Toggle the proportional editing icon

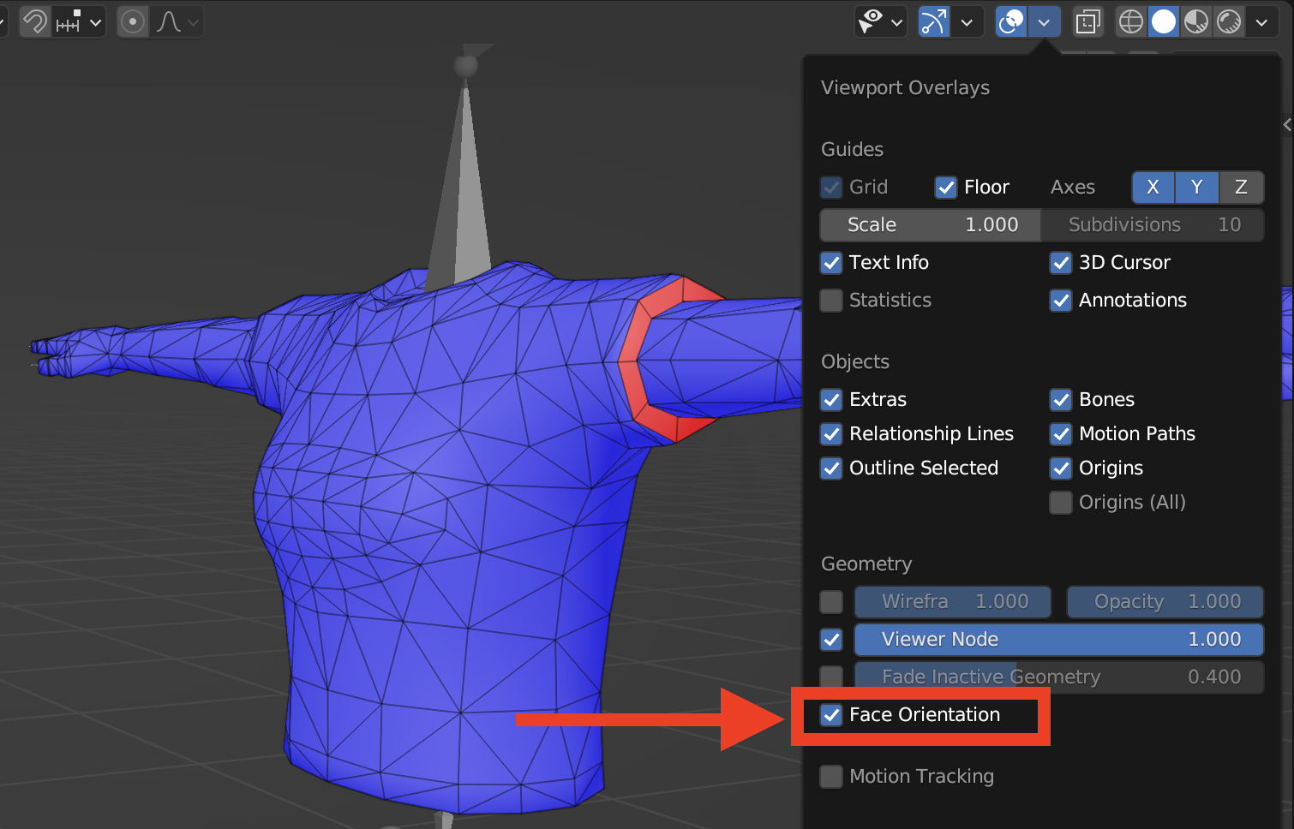point(133,21)
